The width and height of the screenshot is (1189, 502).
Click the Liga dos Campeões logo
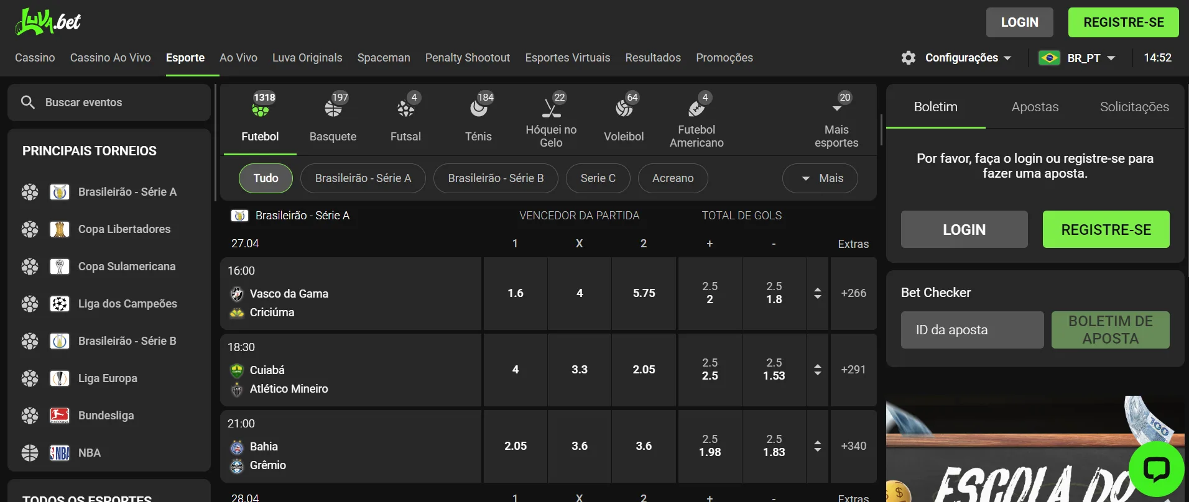click(x=60, y=304)
